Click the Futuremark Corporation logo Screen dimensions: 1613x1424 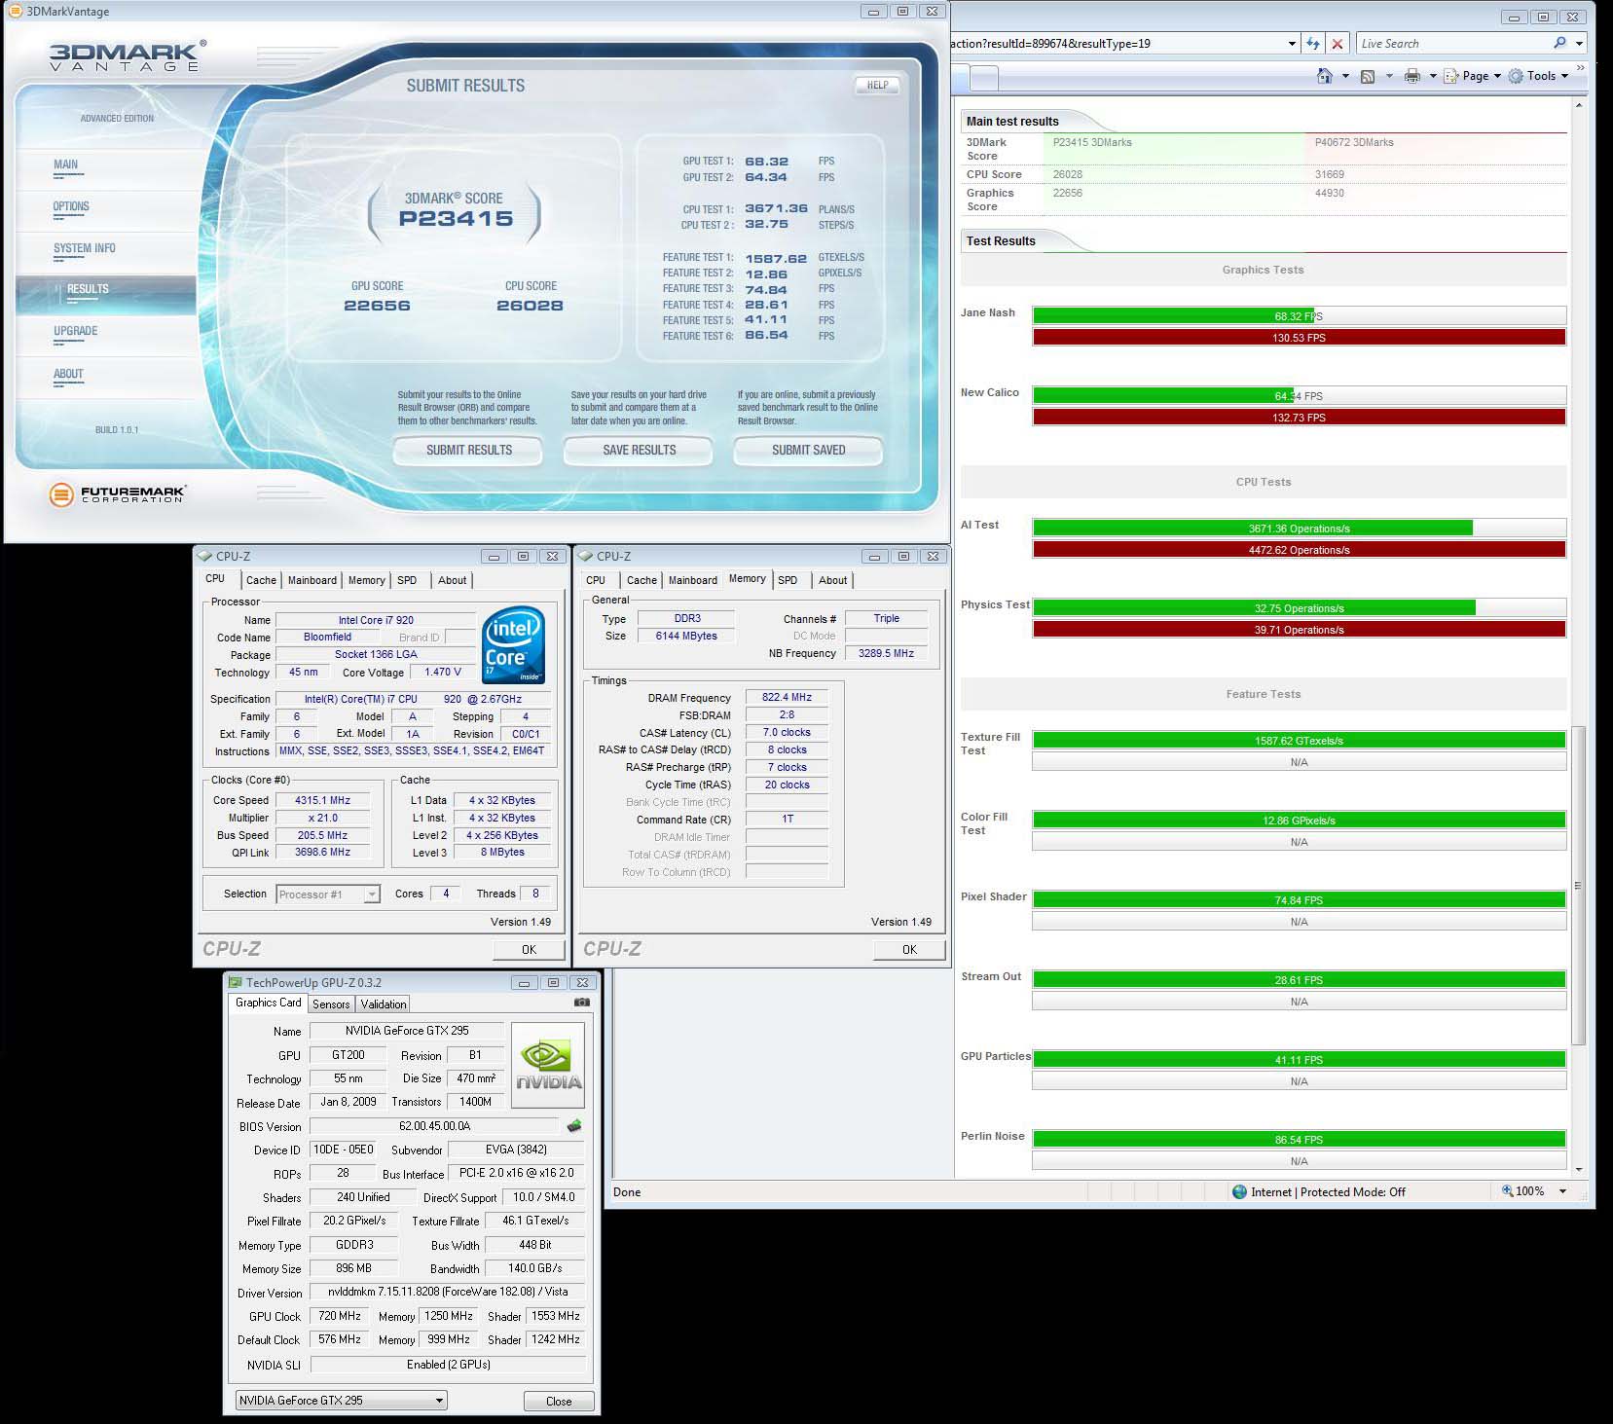(x=117, y=494)
